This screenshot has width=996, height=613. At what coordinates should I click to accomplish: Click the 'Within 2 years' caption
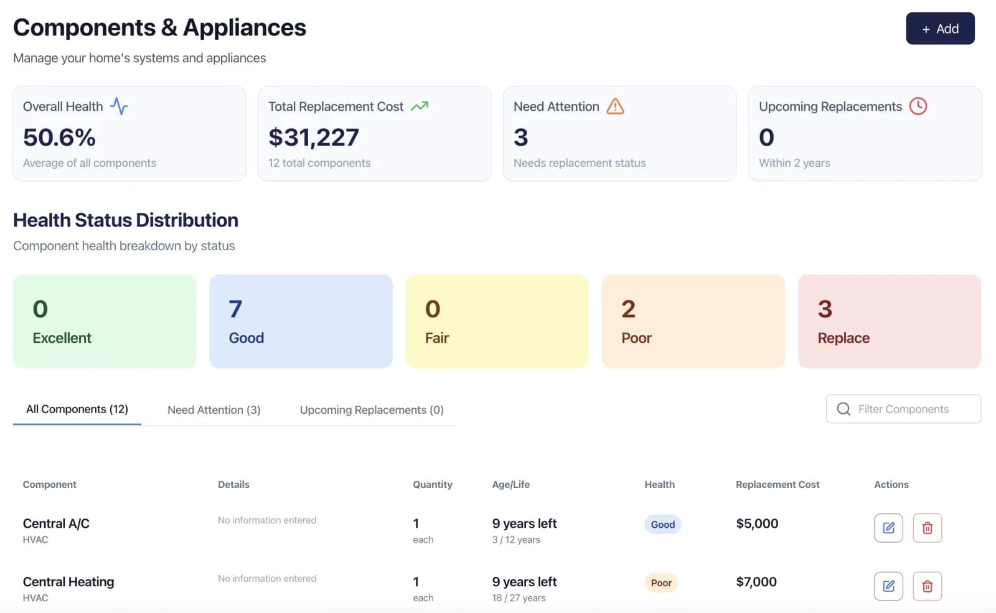tap(794, 163)
